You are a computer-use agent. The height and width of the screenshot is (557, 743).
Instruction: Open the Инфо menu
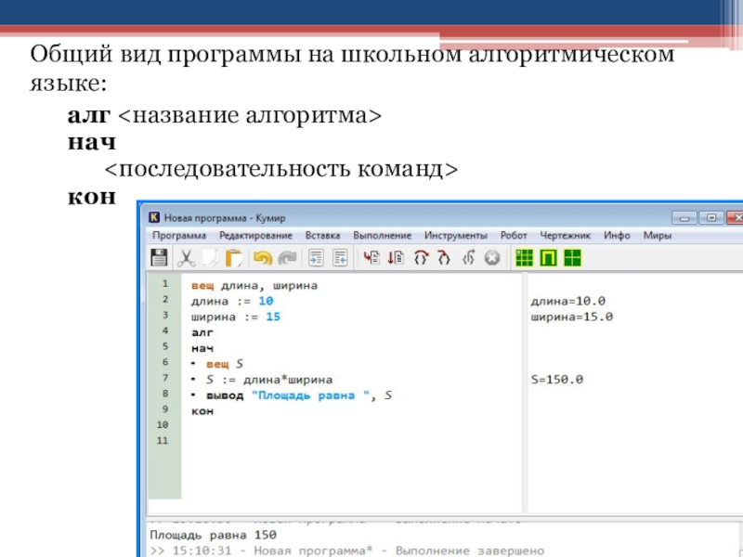coord(617,236)
